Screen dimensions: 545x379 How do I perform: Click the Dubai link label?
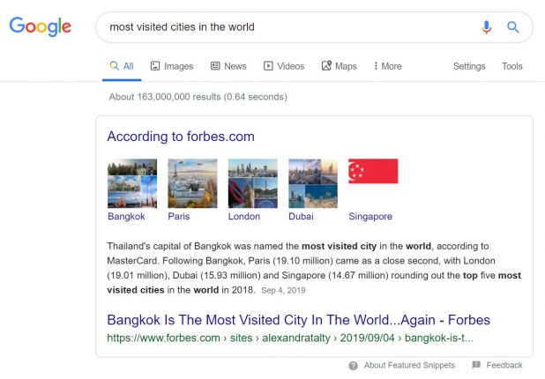click(301, 217)
